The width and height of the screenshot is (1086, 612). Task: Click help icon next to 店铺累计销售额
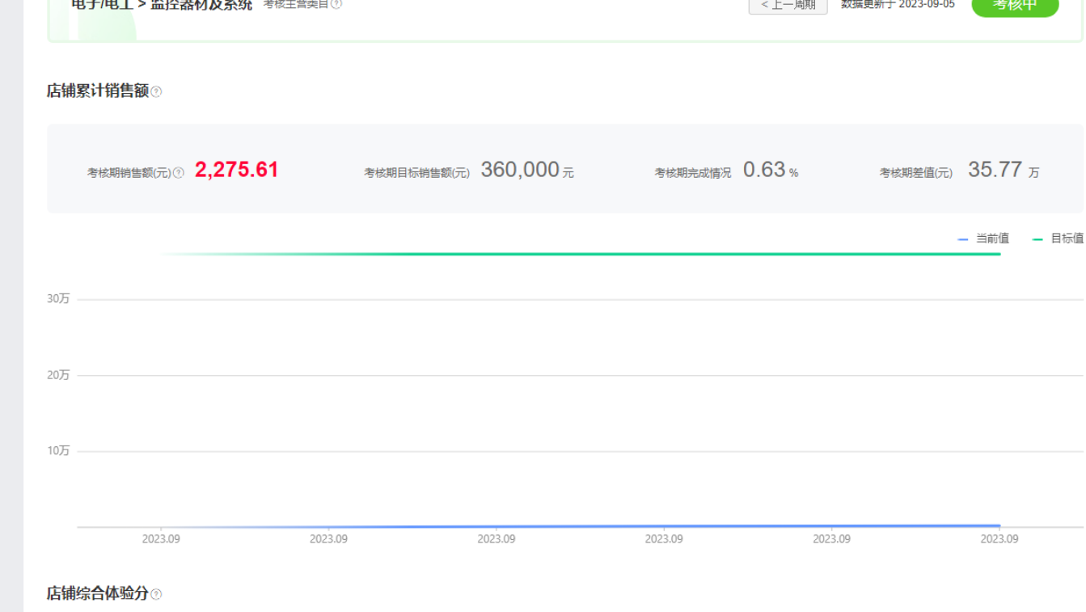pos(156,92)
